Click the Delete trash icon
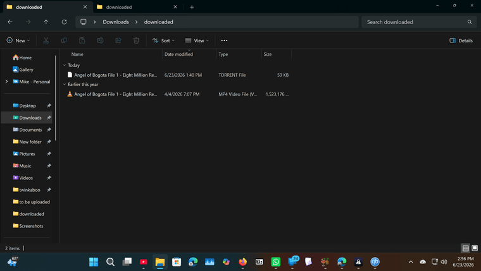Image resolution: width=481 pixels, height=271 pixels. coord(136,41)
